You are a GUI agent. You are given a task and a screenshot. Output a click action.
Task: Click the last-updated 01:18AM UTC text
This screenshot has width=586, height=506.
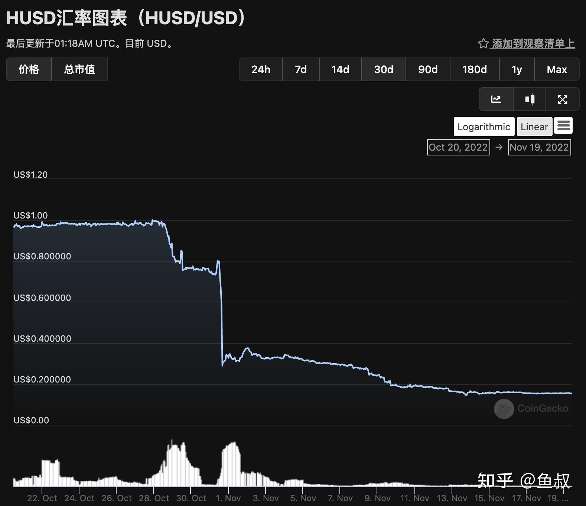90,44
